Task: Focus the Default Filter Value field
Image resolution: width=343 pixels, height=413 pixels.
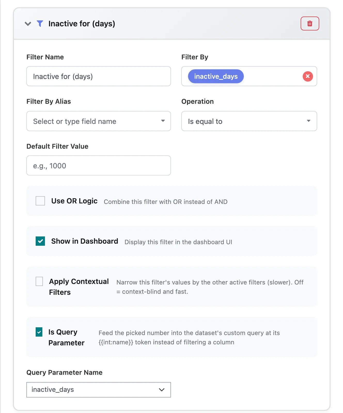Action: coord(99,165)
